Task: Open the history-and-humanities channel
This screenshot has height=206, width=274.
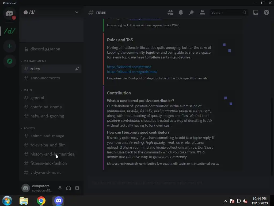Action: pyautogui.click(x=51, y=154)
